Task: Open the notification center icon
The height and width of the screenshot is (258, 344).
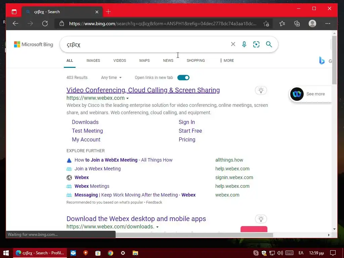Action: 333,253
